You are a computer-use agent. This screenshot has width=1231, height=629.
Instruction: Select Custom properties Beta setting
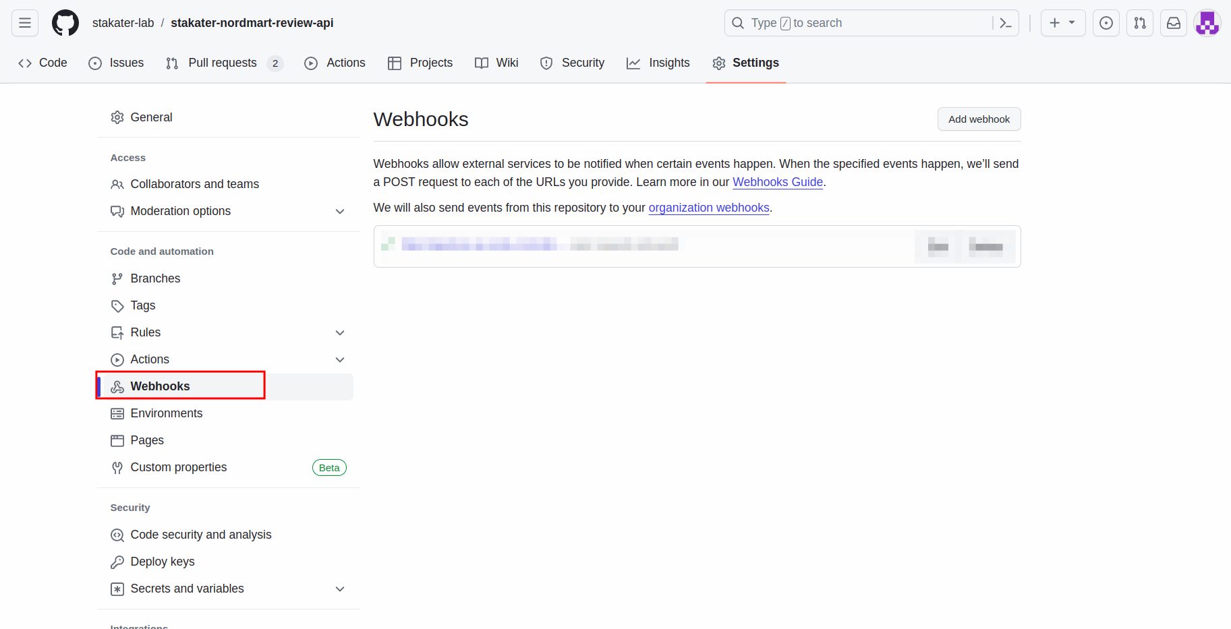tap(179, 467)
